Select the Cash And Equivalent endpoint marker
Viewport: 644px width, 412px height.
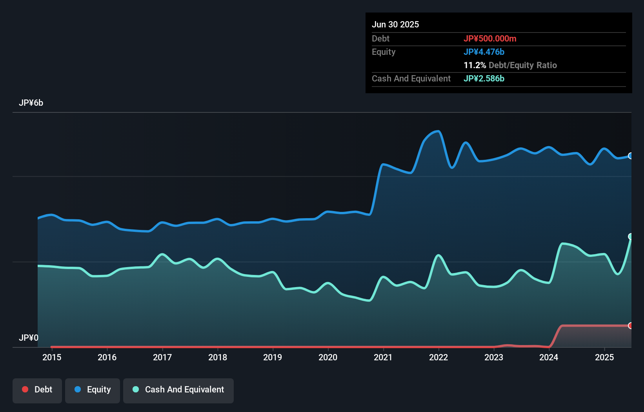631,236
